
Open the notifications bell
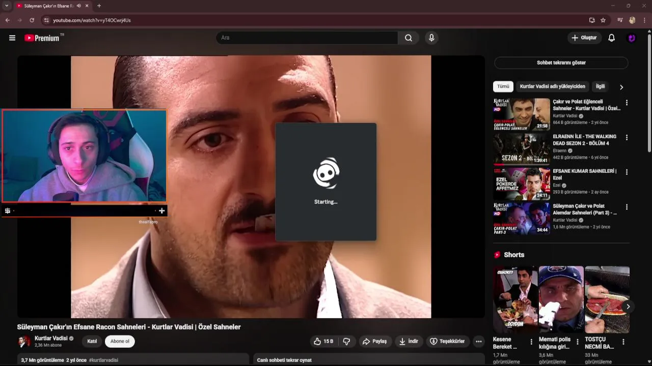(x=612, y=38)
